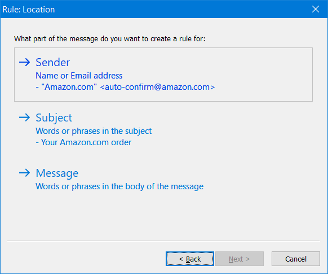Click the disabled Next button
The height and width of the screenshot is (274, 328).
(240, 259)
